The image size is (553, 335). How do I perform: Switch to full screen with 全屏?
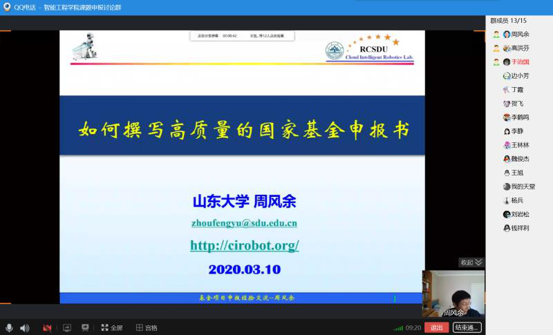111,327
